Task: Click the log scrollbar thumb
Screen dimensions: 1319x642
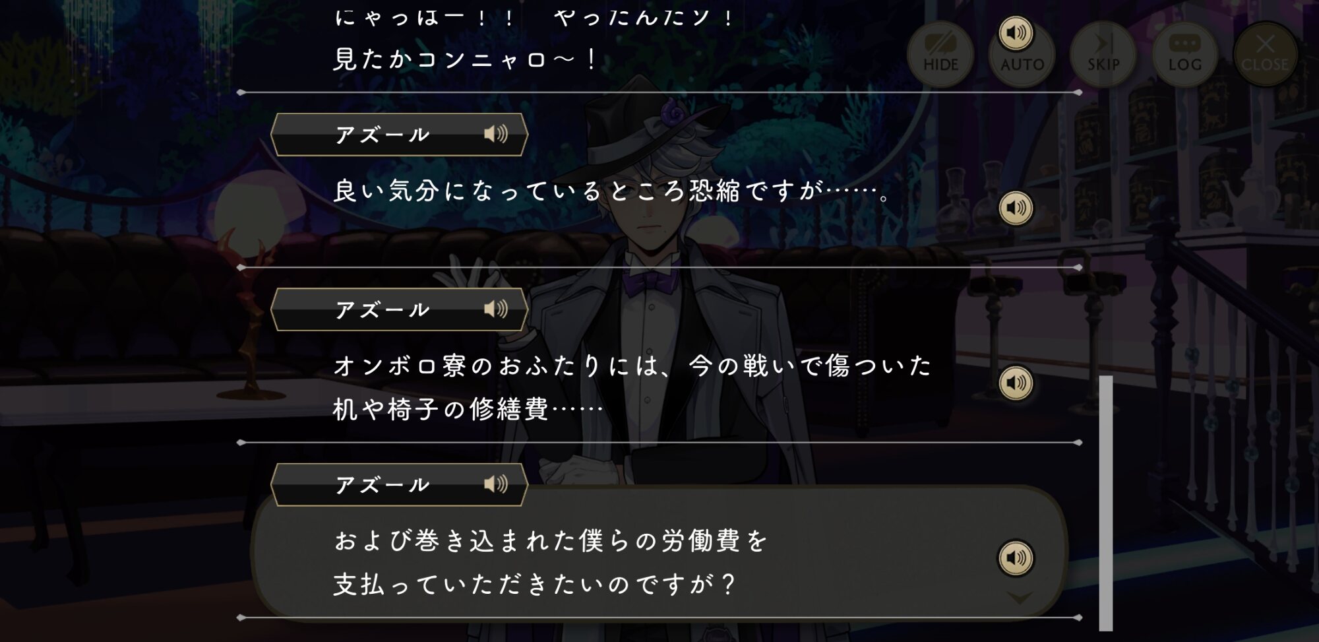Action: coord(1106,503)
